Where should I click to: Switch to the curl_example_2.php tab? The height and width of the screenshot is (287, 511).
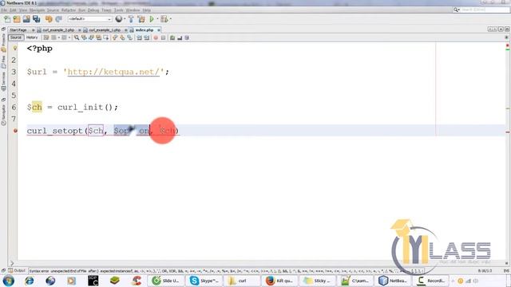(x=58, y=30)
